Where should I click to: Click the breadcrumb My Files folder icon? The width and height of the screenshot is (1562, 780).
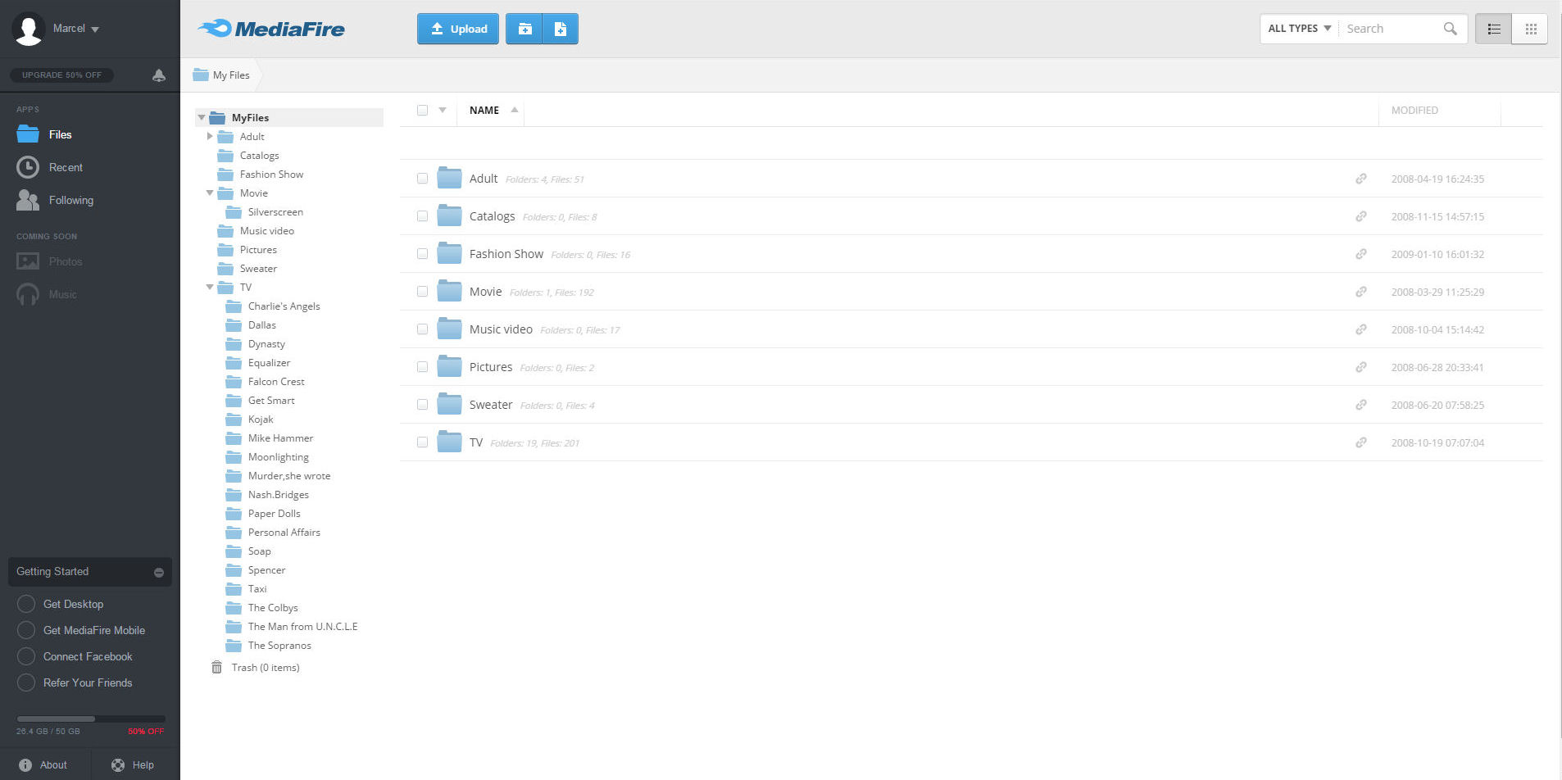pos(201,75)
